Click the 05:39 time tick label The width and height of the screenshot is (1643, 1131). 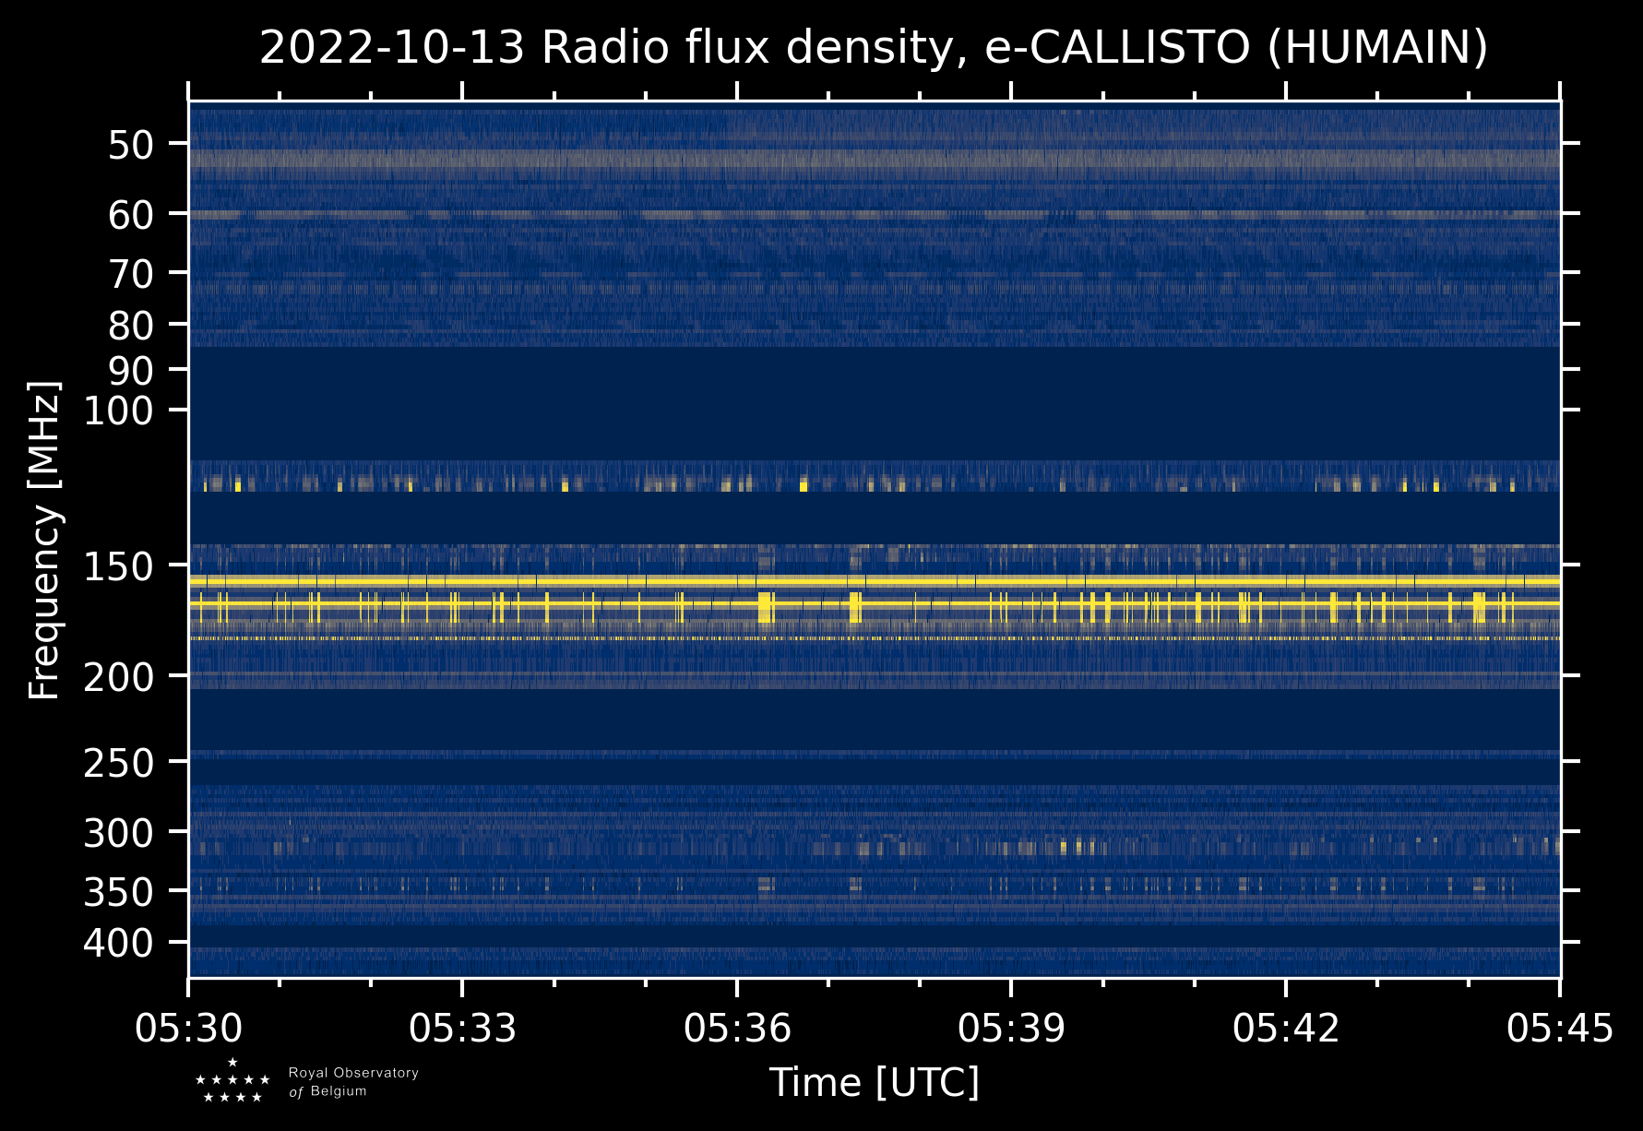pos(1011,1028)
